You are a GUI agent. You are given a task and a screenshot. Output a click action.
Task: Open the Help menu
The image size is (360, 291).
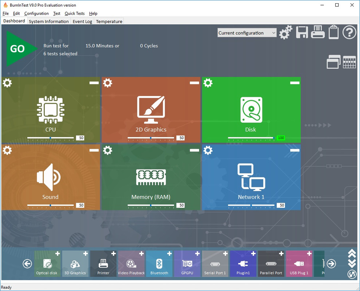pyautogui.click(x=93, y=13)
